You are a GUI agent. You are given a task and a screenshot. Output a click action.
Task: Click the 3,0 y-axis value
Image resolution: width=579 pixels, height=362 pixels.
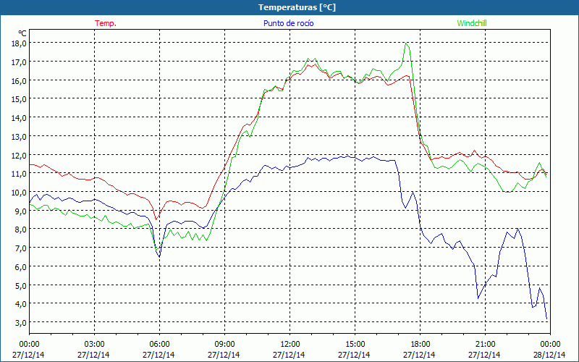pos(21,322)
